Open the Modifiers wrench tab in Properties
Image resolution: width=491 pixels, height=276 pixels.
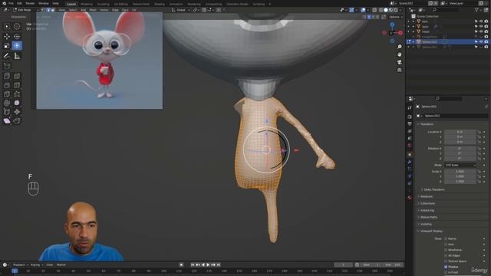(410, 162)
